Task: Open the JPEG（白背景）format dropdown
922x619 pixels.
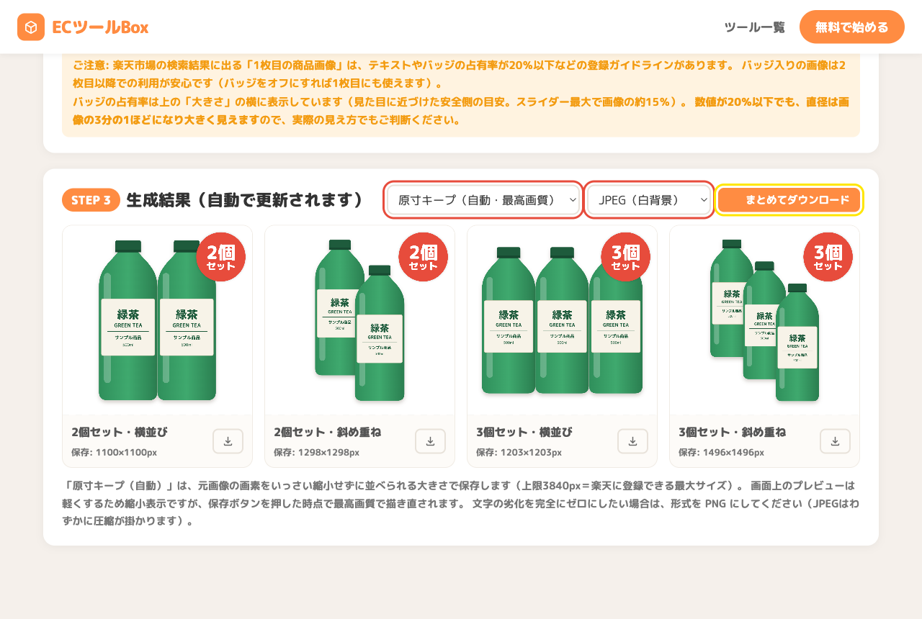Action: (x=649, y=200)
